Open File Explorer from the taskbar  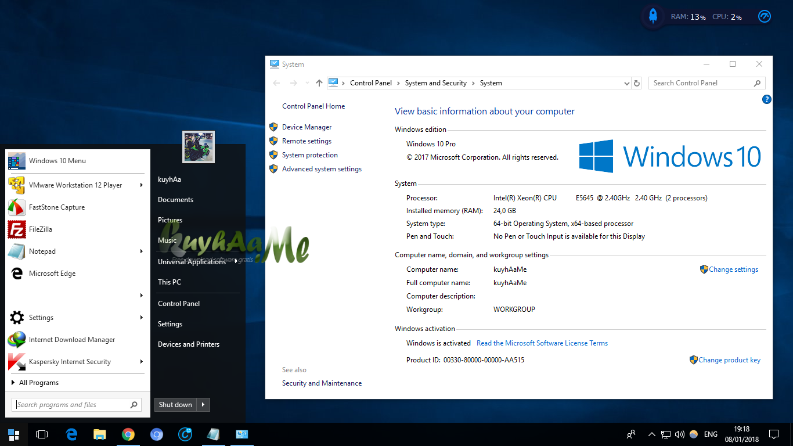click(x=100, y=434)
